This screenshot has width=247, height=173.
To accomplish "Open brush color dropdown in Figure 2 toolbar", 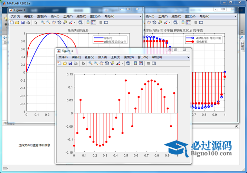I will pyautogui.click(x=170, y=22).
